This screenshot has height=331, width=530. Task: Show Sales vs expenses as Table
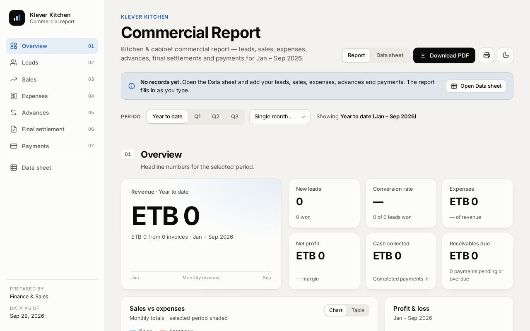pos(358,310)
